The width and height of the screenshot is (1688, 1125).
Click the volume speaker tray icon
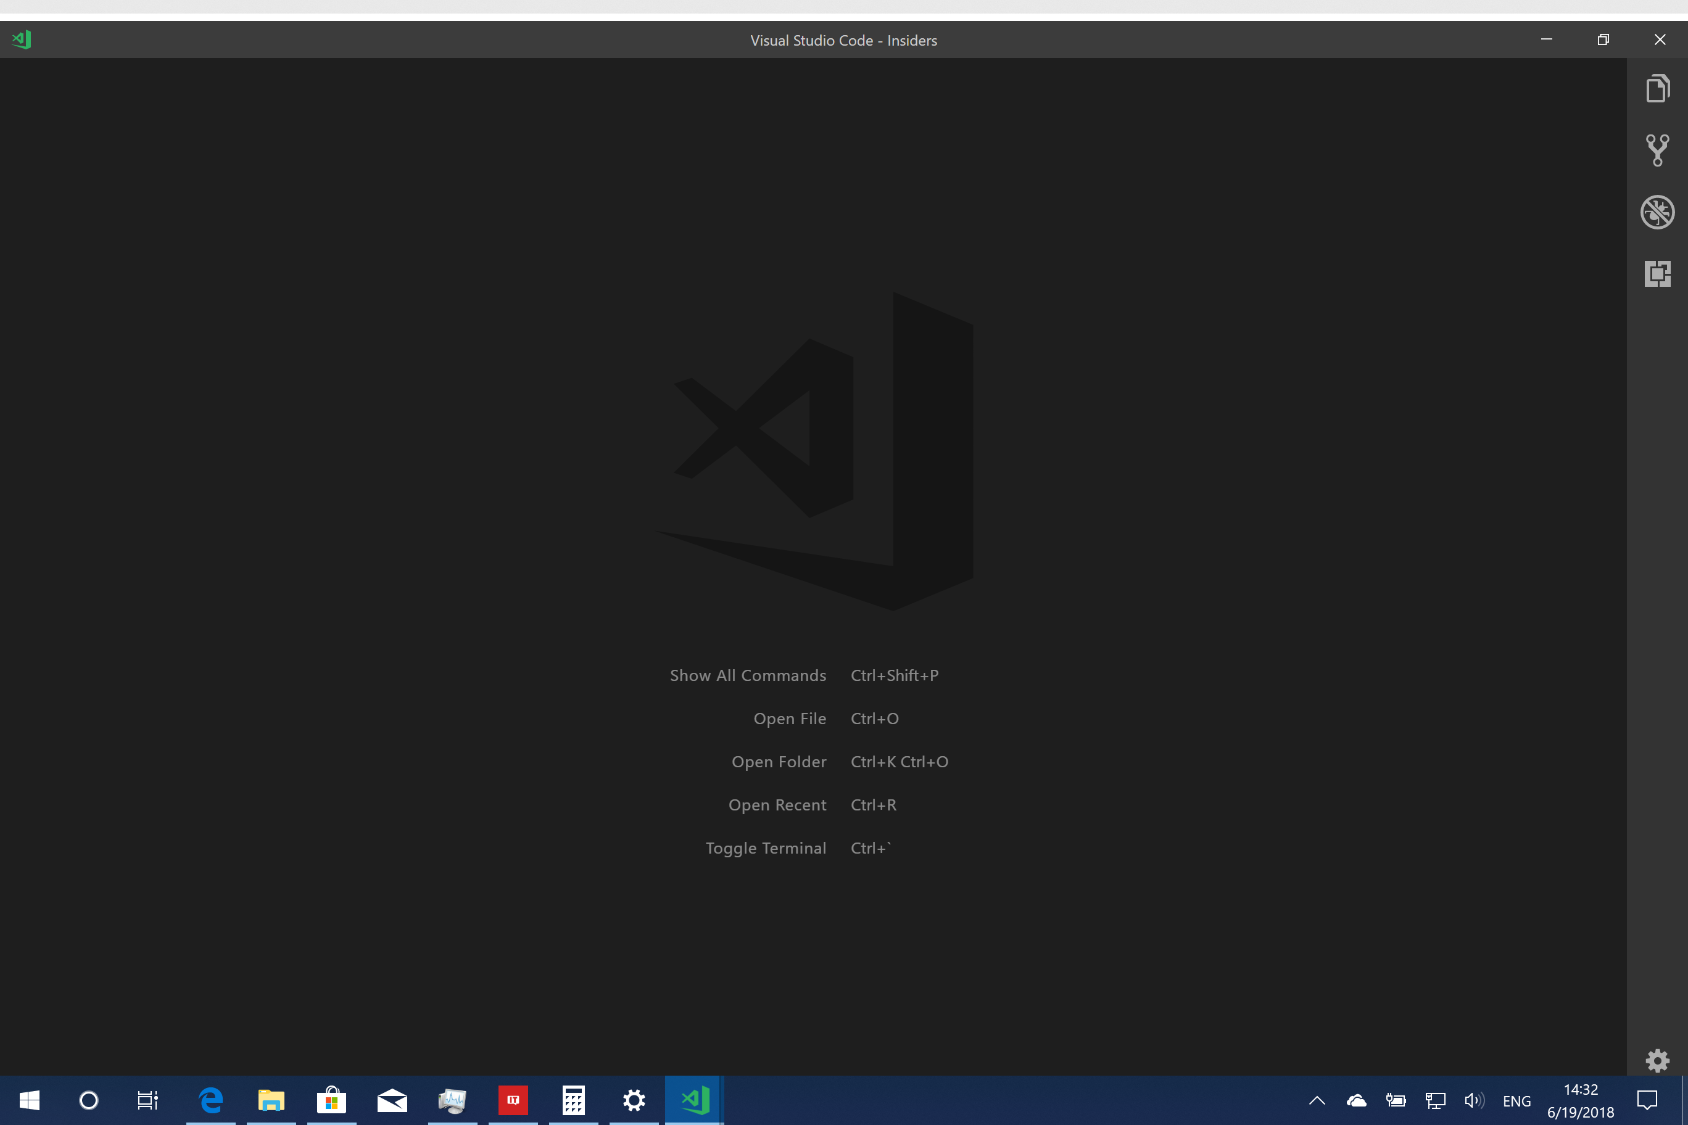(1473, 1100)
